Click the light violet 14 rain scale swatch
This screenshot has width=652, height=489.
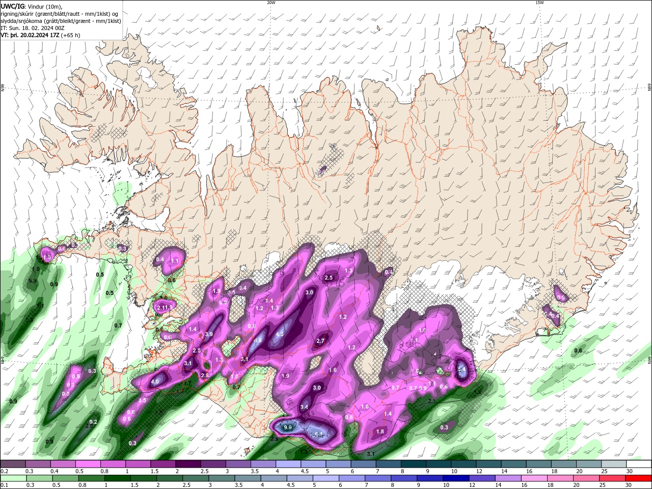coord(509,478)
